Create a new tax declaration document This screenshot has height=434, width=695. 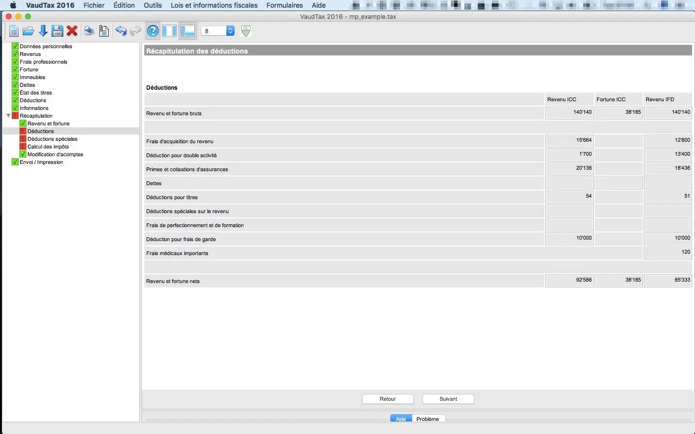pyautogui.click(x=14, y=31)
